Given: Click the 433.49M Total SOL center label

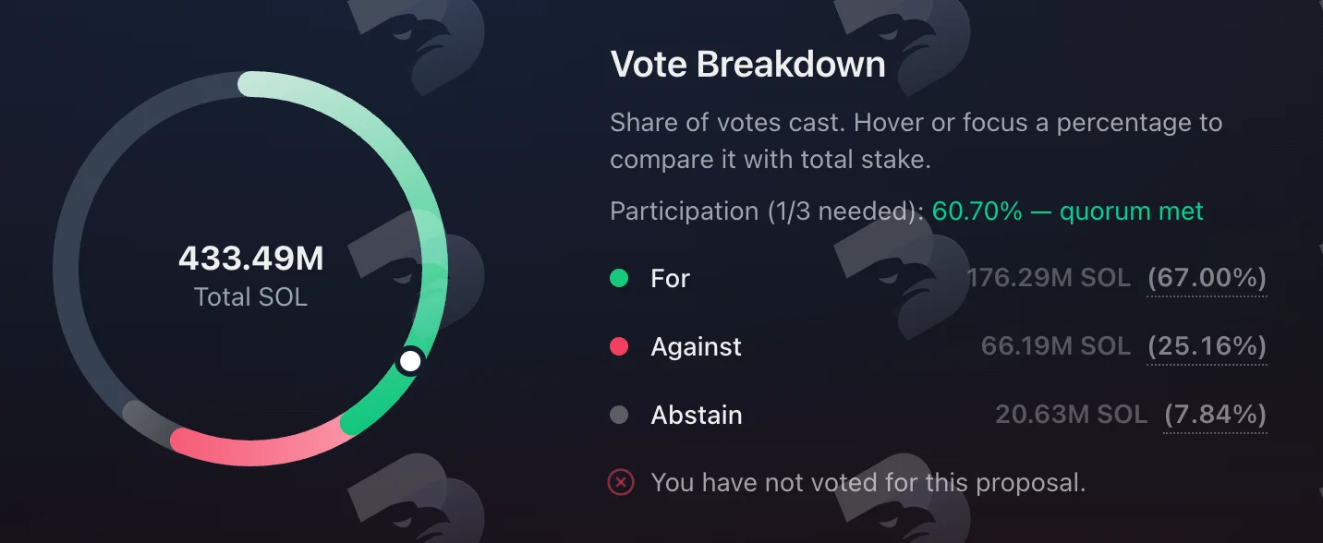Looking at the screenshot, I should tap(250, 275).
